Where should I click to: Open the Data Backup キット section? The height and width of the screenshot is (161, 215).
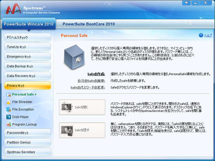(28, 66)
